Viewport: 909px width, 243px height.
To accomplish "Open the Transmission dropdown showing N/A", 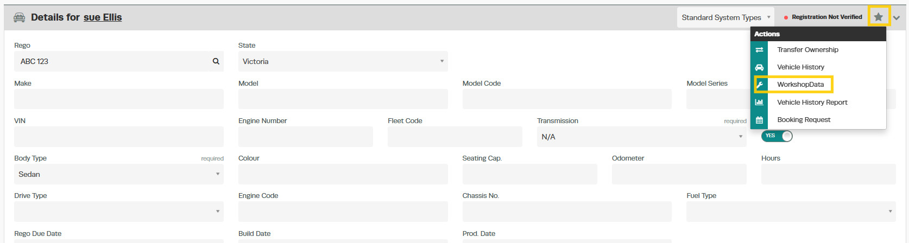I will (x=642, y=137).
